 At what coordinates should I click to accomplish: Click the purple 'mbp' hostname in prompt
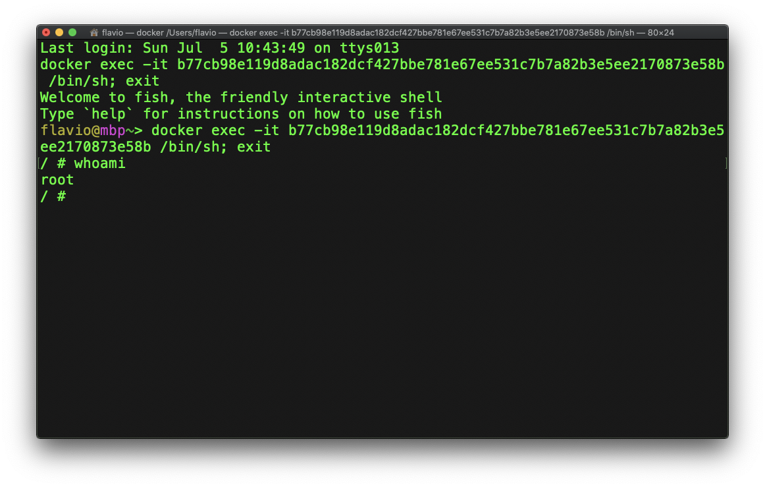click(x=113, y=130)
